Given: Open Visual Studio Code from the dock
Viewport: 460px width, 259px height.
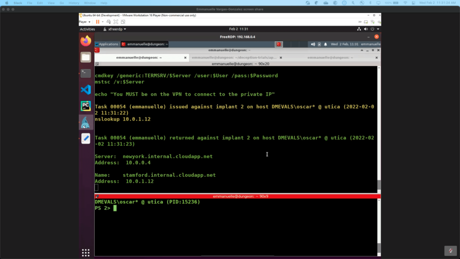Looking at the screenshot, I should (85, 89).
